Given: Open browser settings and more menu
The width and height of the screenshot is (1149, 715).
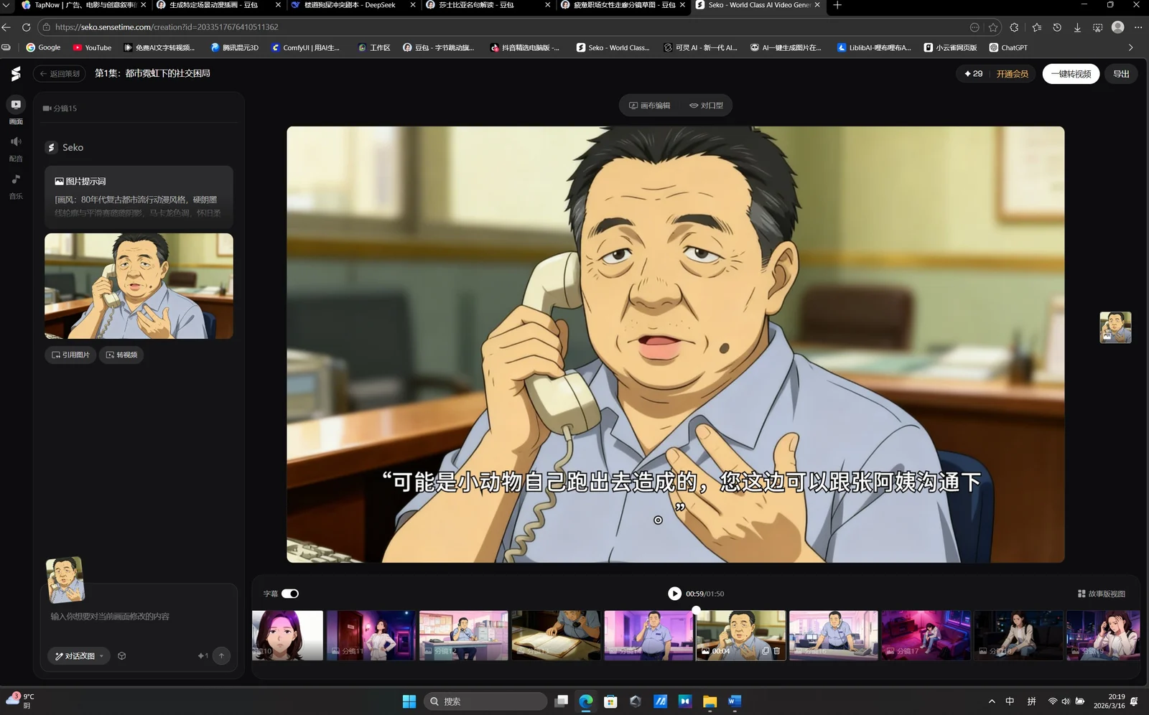Looking at the screenshot, I should tap(1138, 27).
